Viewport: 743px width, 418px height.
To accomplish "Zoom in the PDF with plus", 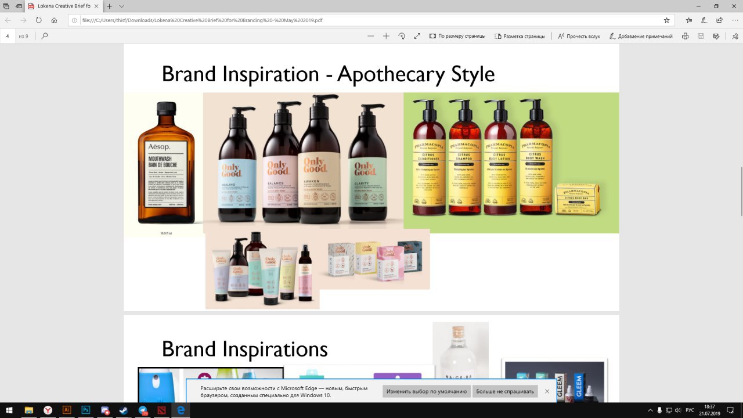I will [386, 36].
